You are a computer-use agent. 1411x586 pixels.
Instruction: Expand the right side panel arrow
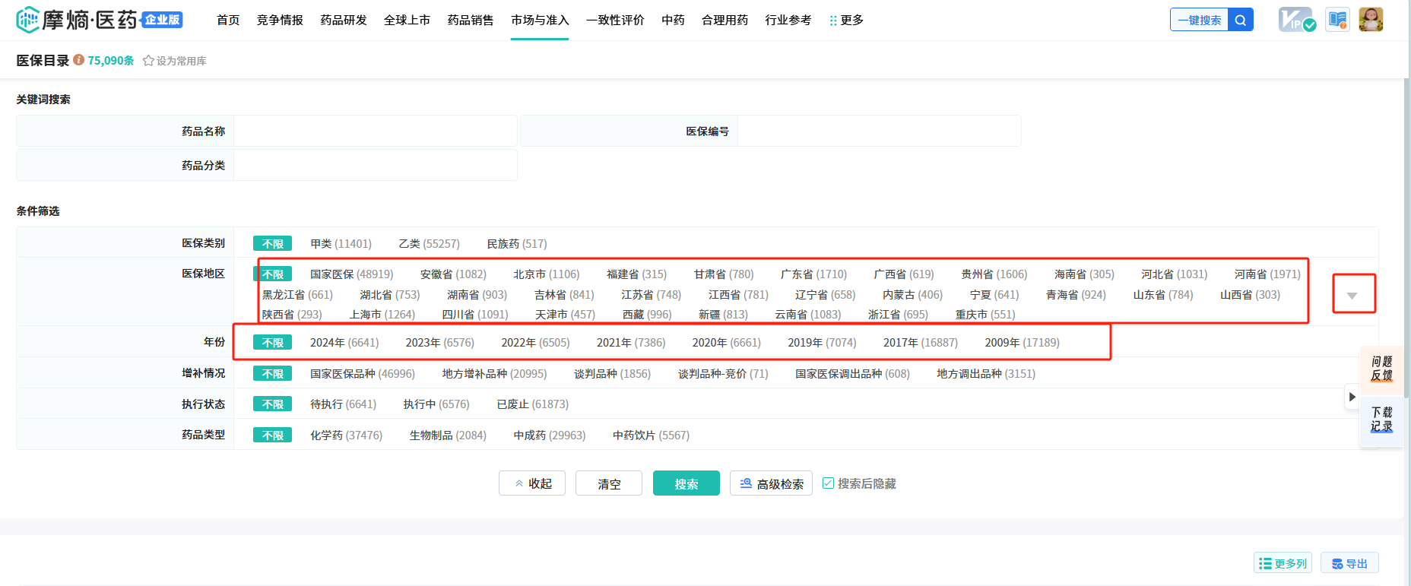[1352, 397]
